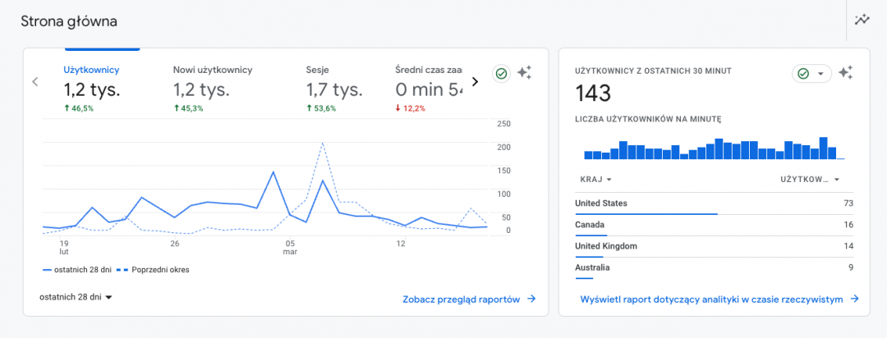Click the green checkmark in the chart card
This screenshot has width=887, height=338.
point(500,74)
